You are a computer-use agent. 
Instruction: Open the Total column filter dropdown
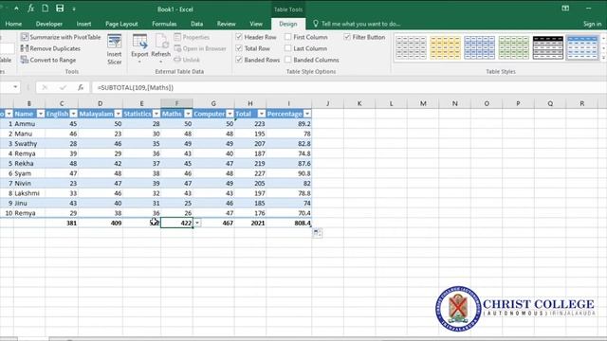[262, 114]
